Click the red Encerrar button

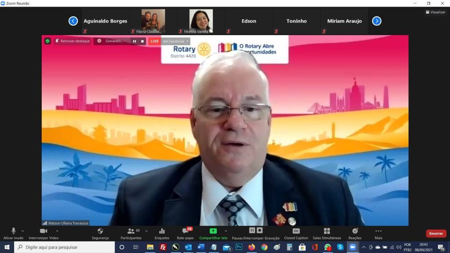(435, 234)
